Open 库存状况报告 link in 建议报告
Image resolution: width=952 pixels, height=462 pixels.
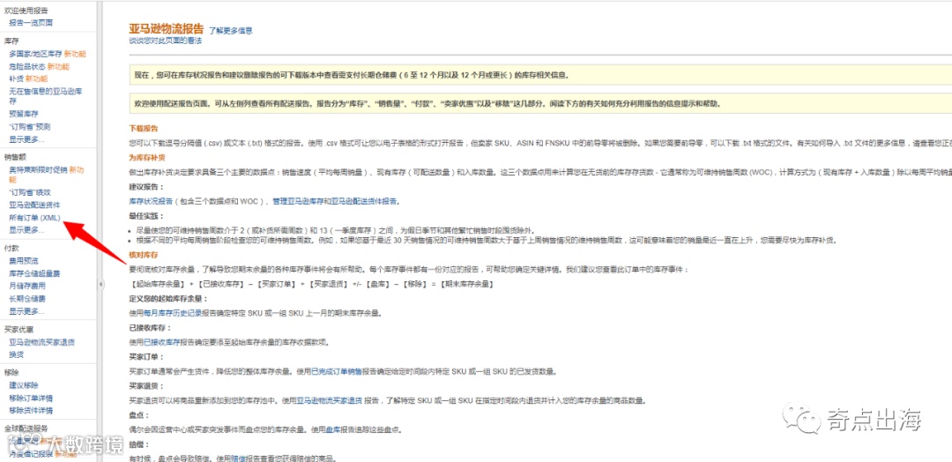coord(152,201)
